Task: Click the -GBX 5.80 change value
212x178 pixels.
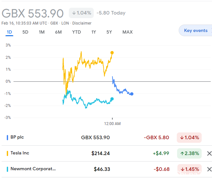Action: coord(156,138)
